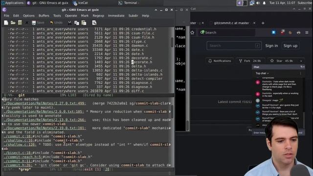313x176 pixels.
Task: Click the grep buffer scrollbar thumb
Action: [x=172, y=112]
